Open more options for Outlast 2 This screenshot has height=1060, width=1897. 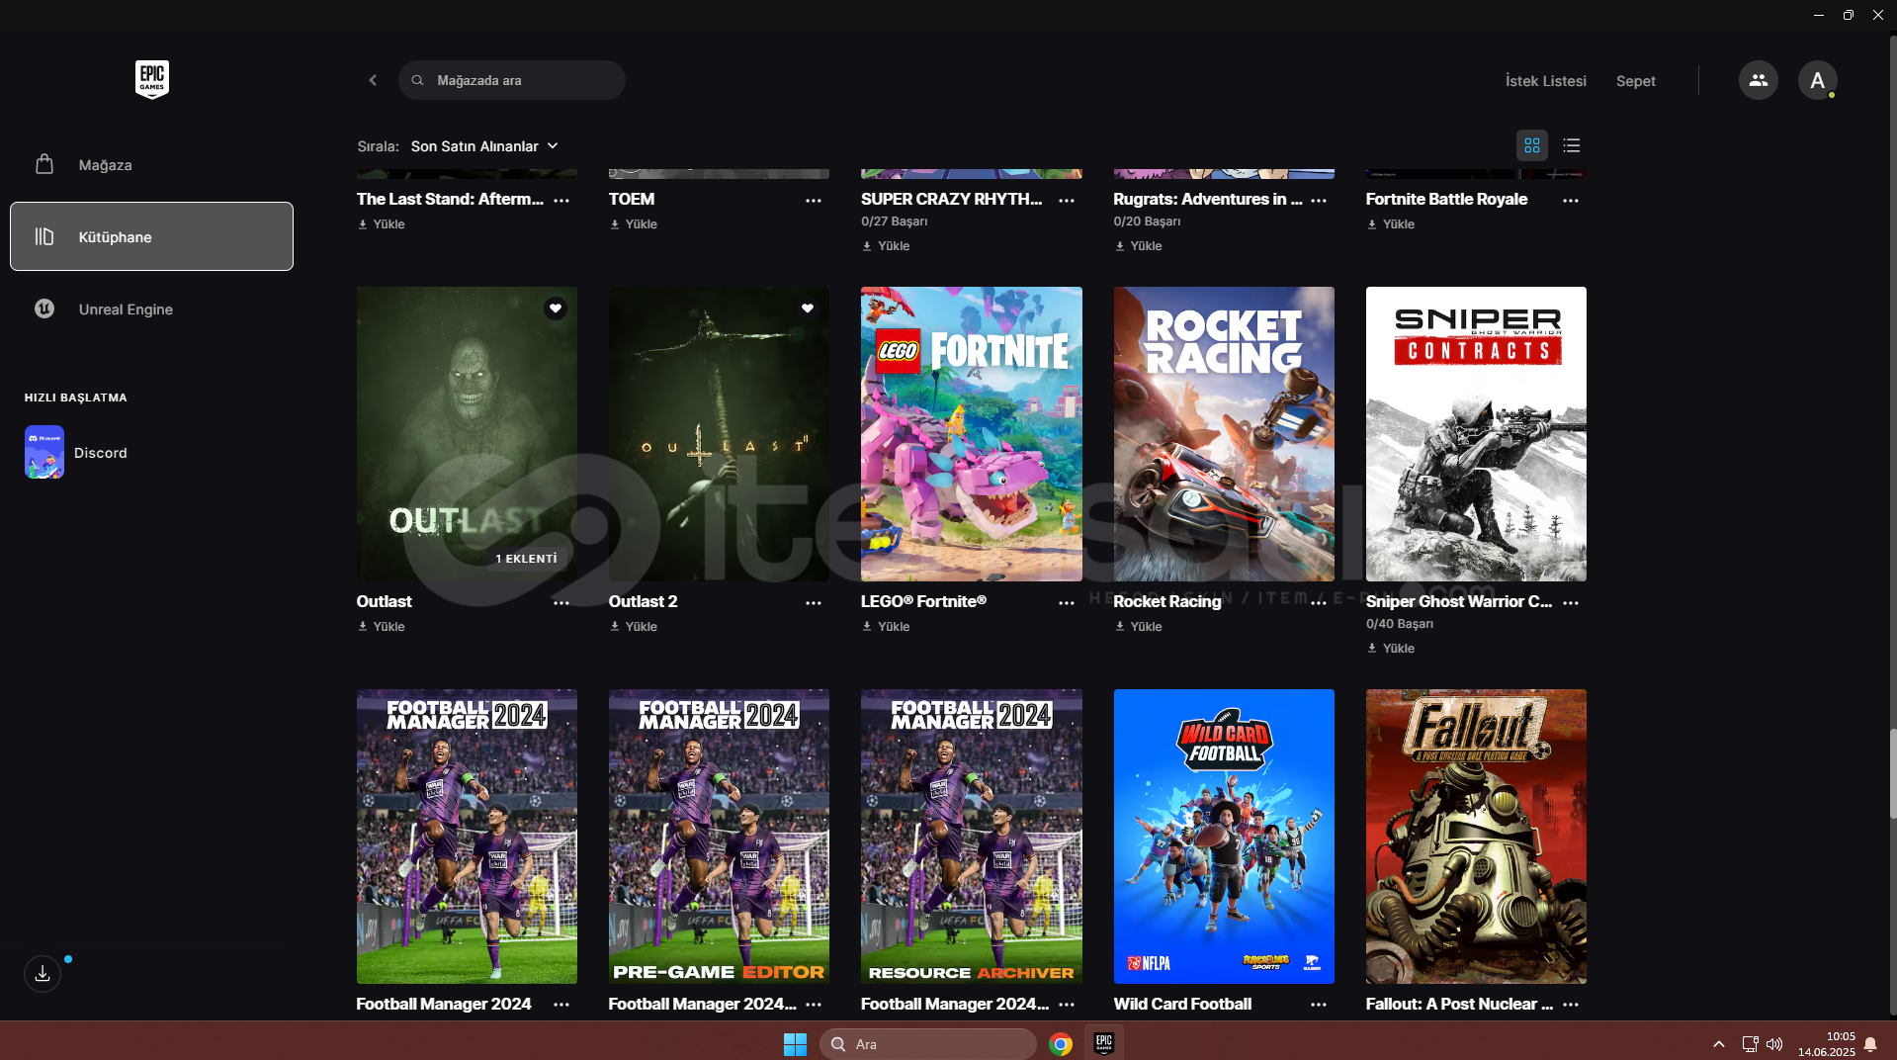[x=814, y=602]
